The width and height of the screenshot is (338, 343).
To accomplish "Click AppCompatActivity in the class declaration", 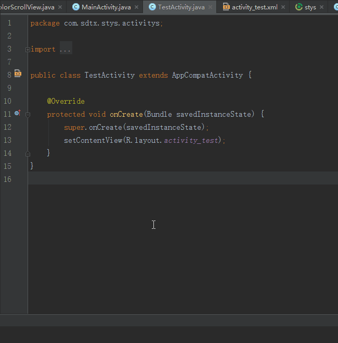I will [207, 75].
